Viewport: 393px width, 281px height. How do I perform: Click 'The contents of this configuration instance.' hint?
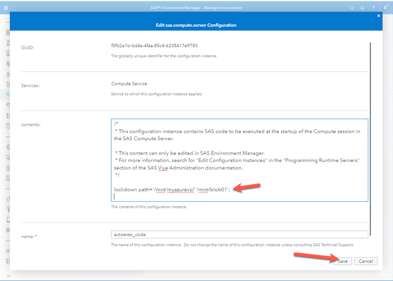point(149,207)
